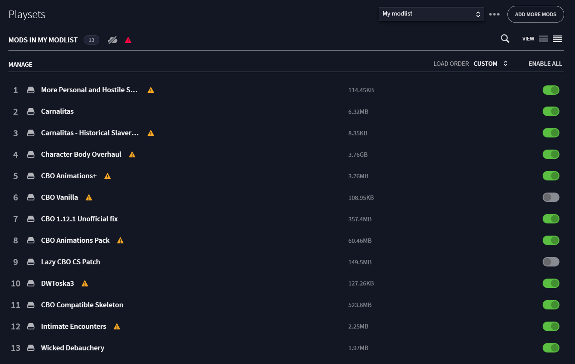The width and height of the screenshot is (575, 364).
Task: Switch to the detailed card view icon
Action: tap(543, 39)
